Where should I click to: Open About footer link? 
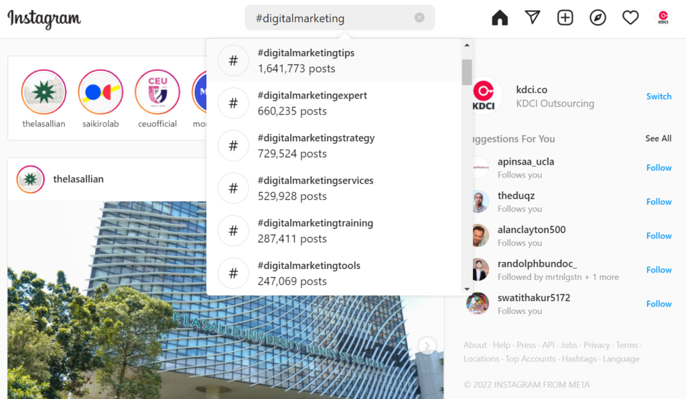click(475, 345)
